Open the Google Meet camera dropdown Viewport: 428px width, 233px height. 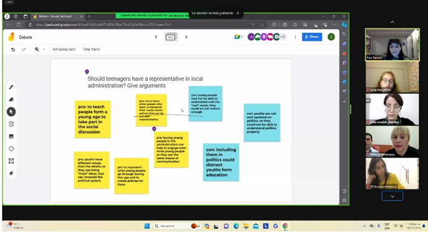(238, 37)
